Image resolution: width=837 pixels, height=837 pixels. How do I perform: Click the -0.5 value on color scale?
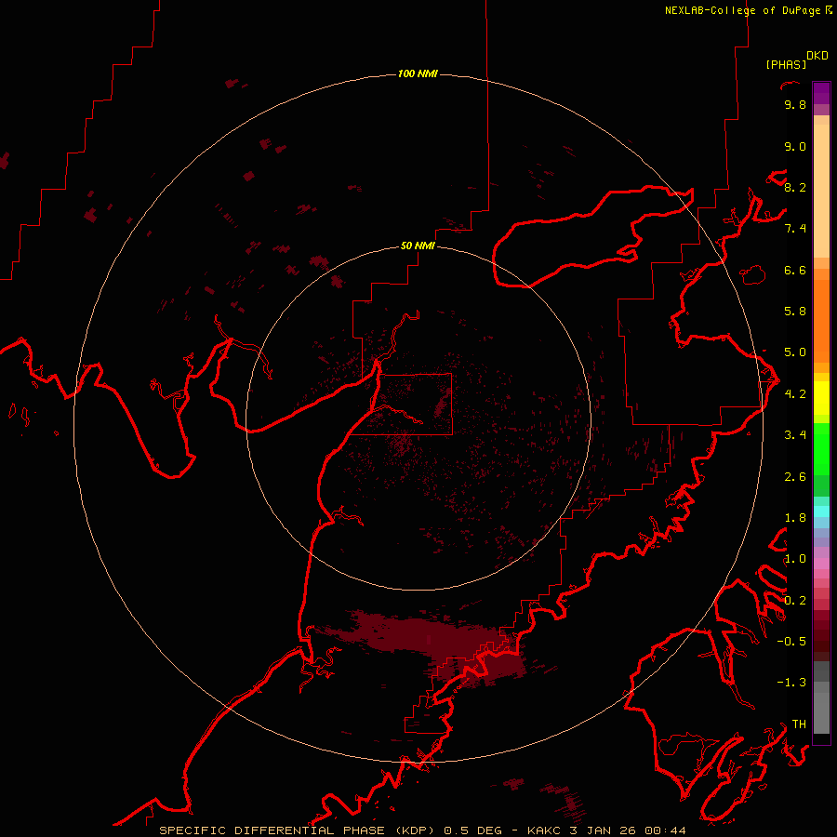pyautogui.click(x=791, y=642)
